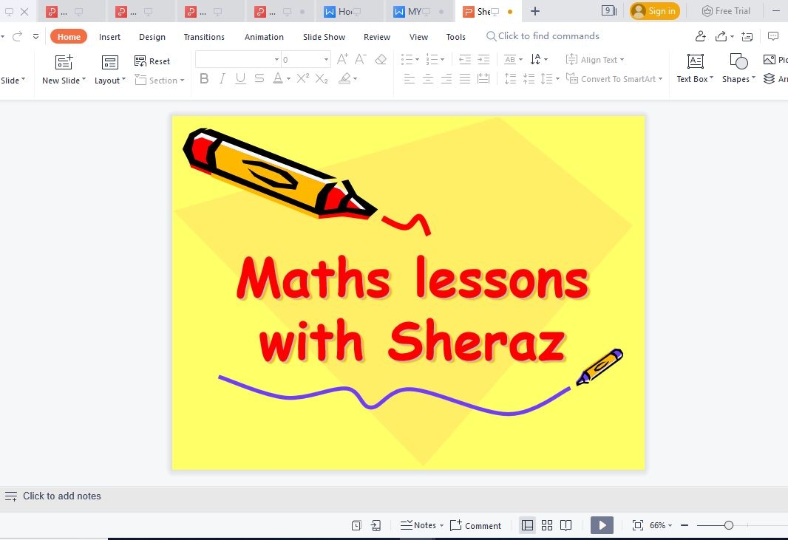Click the distributed alignment icon
Screen dimensions: 788x540
click(483, 78)
